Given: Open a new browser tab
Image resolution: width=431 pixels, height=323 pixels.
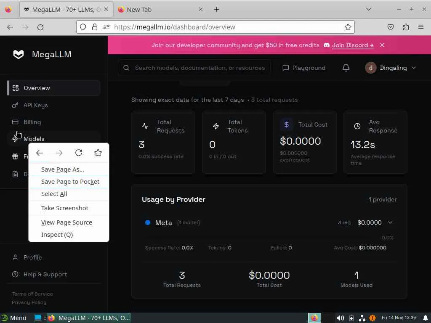Looking at the screenshot, I should tap(217, 10).
